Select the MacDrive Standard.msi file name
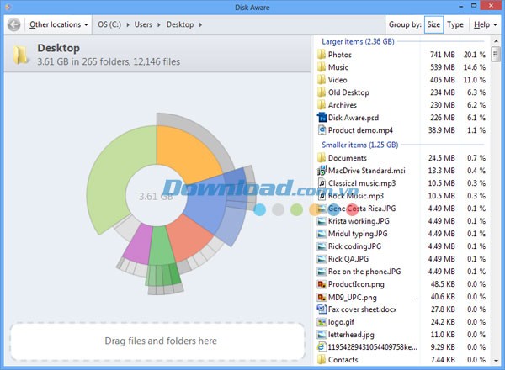 [x=366, y=171]
